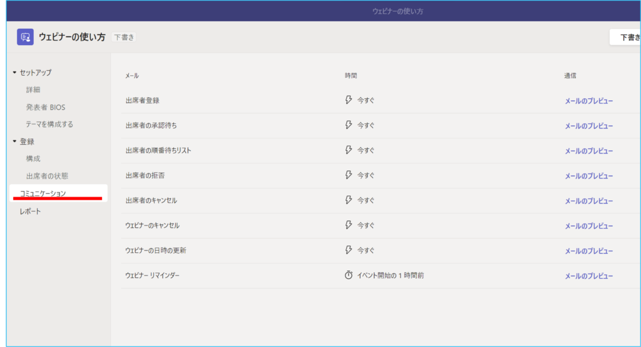Click lightning icon in 出席者の順番待ちリスト row
Screen dimensions: 641x347
349,150
